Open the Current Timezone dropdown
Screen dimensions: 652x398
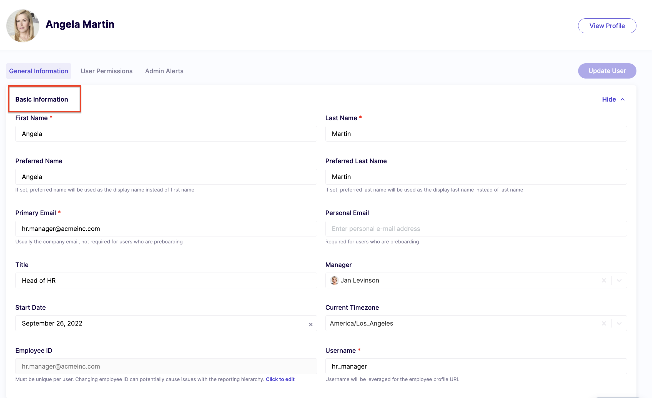[476, 323]
